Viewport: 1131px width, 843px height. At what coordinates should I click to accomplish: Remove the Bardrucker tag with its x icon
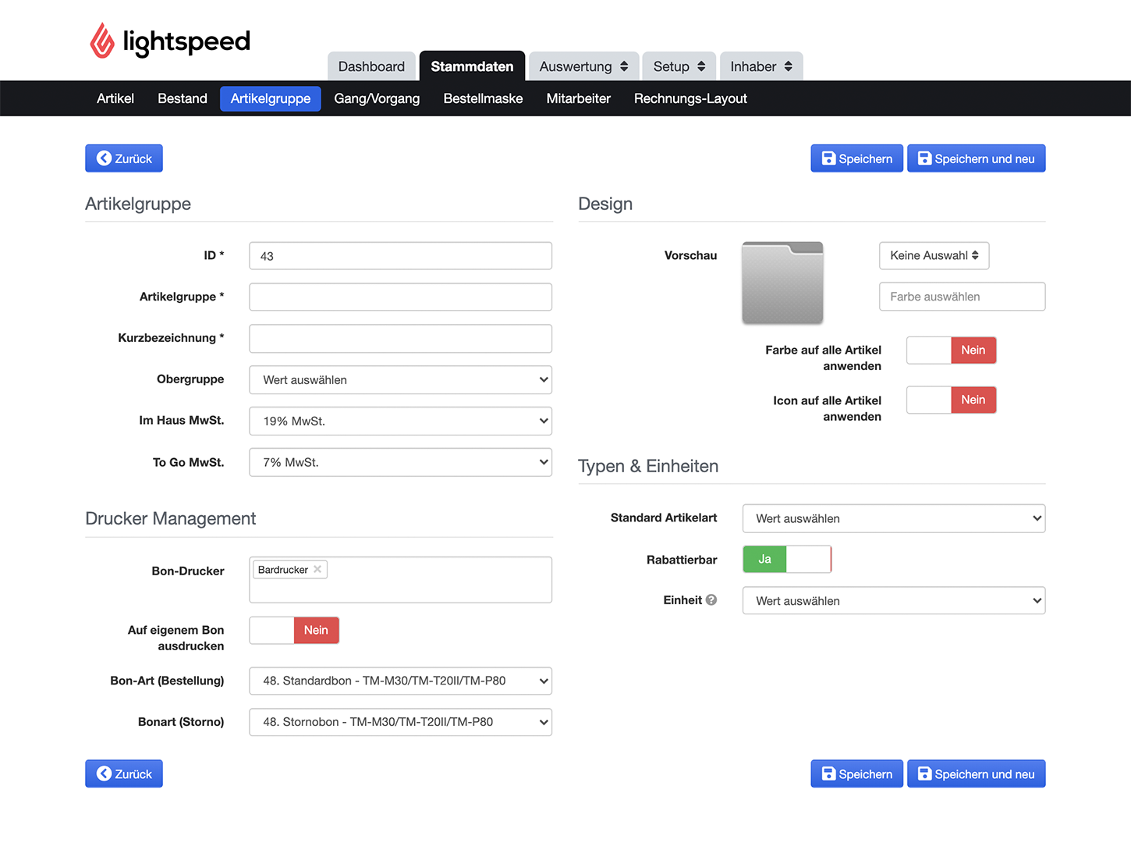(x=317, y=570)
